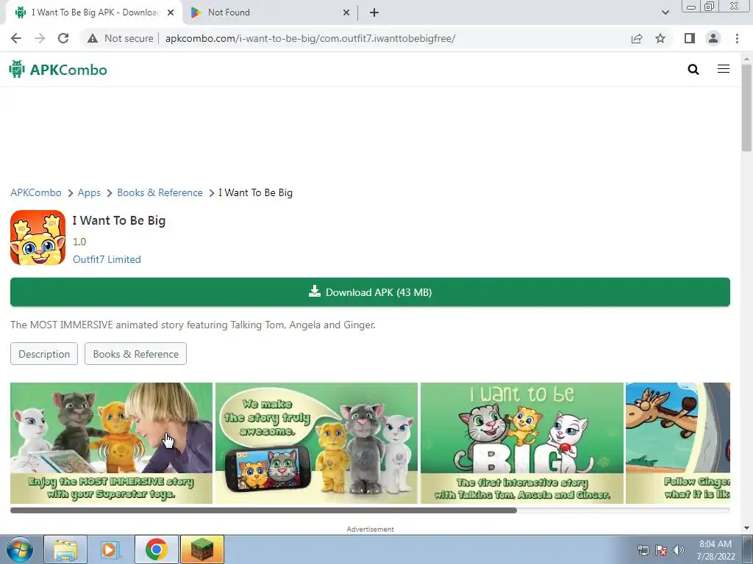Close the Not Found tab

[x=346, y=12]
